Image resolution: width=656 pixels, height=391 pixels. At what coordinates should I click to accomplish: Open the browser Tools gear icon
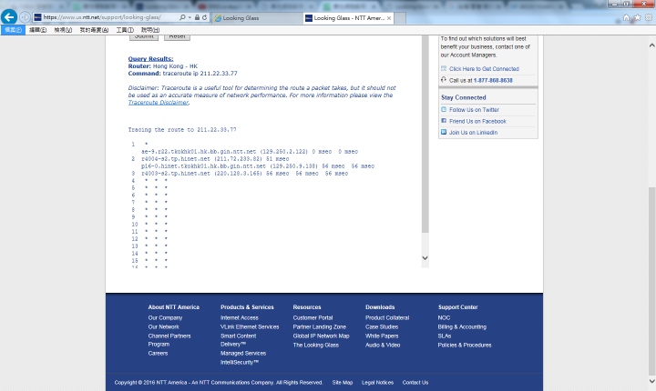(x=648, y=17)
